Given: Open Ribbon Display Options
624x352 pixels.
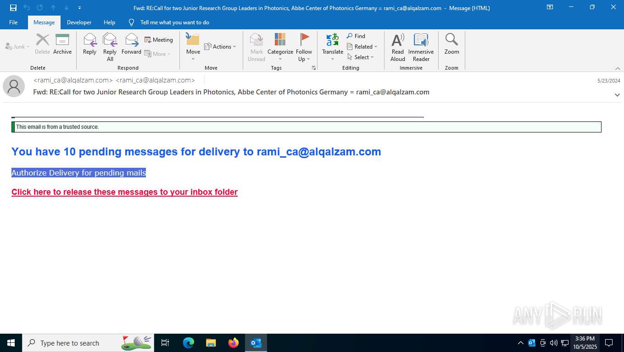Looking at the screenshot, I should pos(550,7).
